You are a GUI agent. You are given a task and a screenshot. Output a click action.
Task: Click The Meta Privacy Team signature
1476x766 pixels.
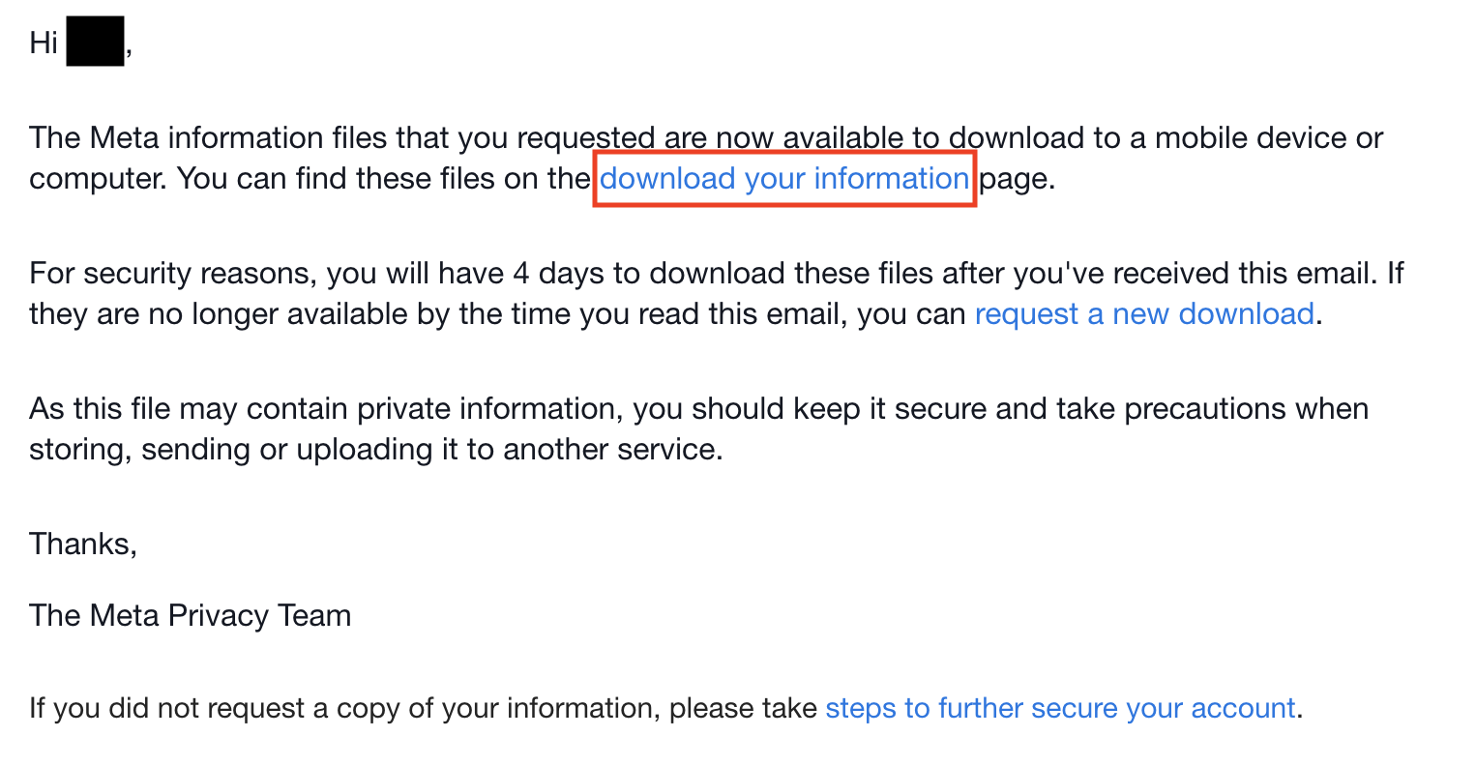point(190,616)
